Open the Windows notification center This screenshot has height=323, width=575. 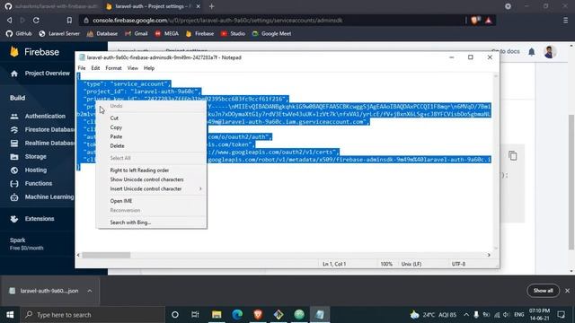[x=561, y=315]
